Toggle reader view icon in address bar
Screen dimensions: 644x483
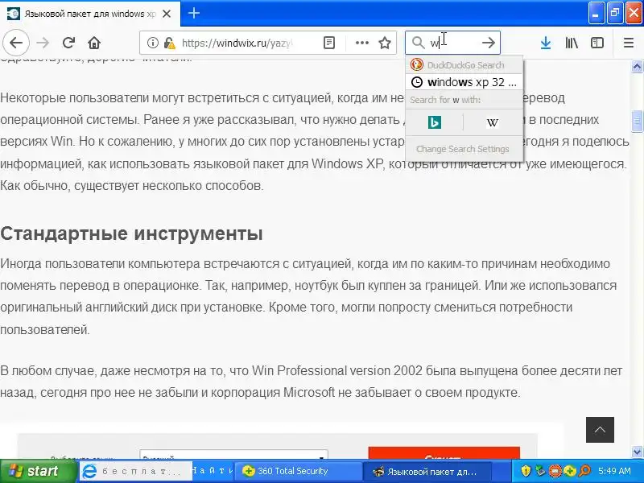click(329, 43)
